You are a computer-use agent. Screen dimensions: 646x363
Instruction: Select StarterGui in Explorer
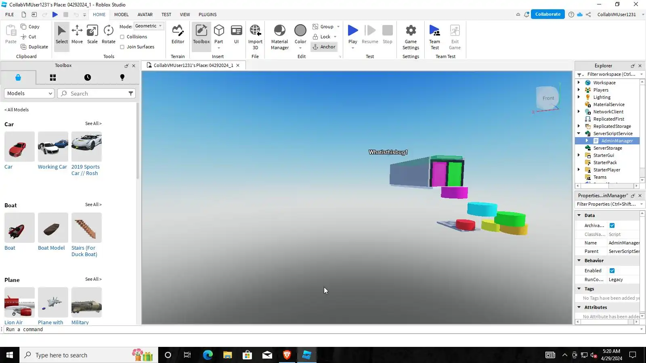pyautogui.click(x=603, y=155)
